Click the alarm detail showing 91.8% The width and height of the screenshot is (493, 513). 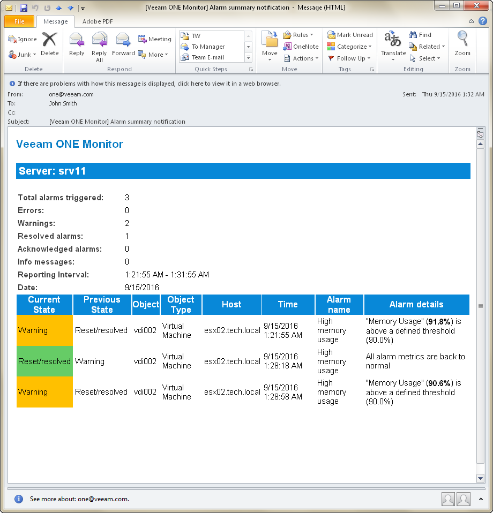coord(414,331)
